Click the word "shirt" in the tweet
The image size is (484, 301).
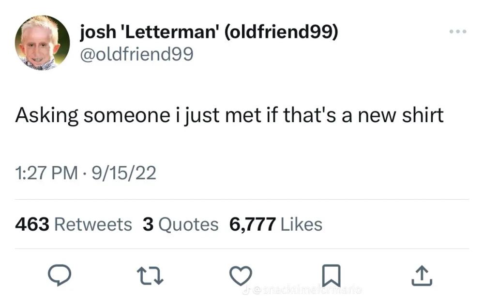tap(423, 115)
